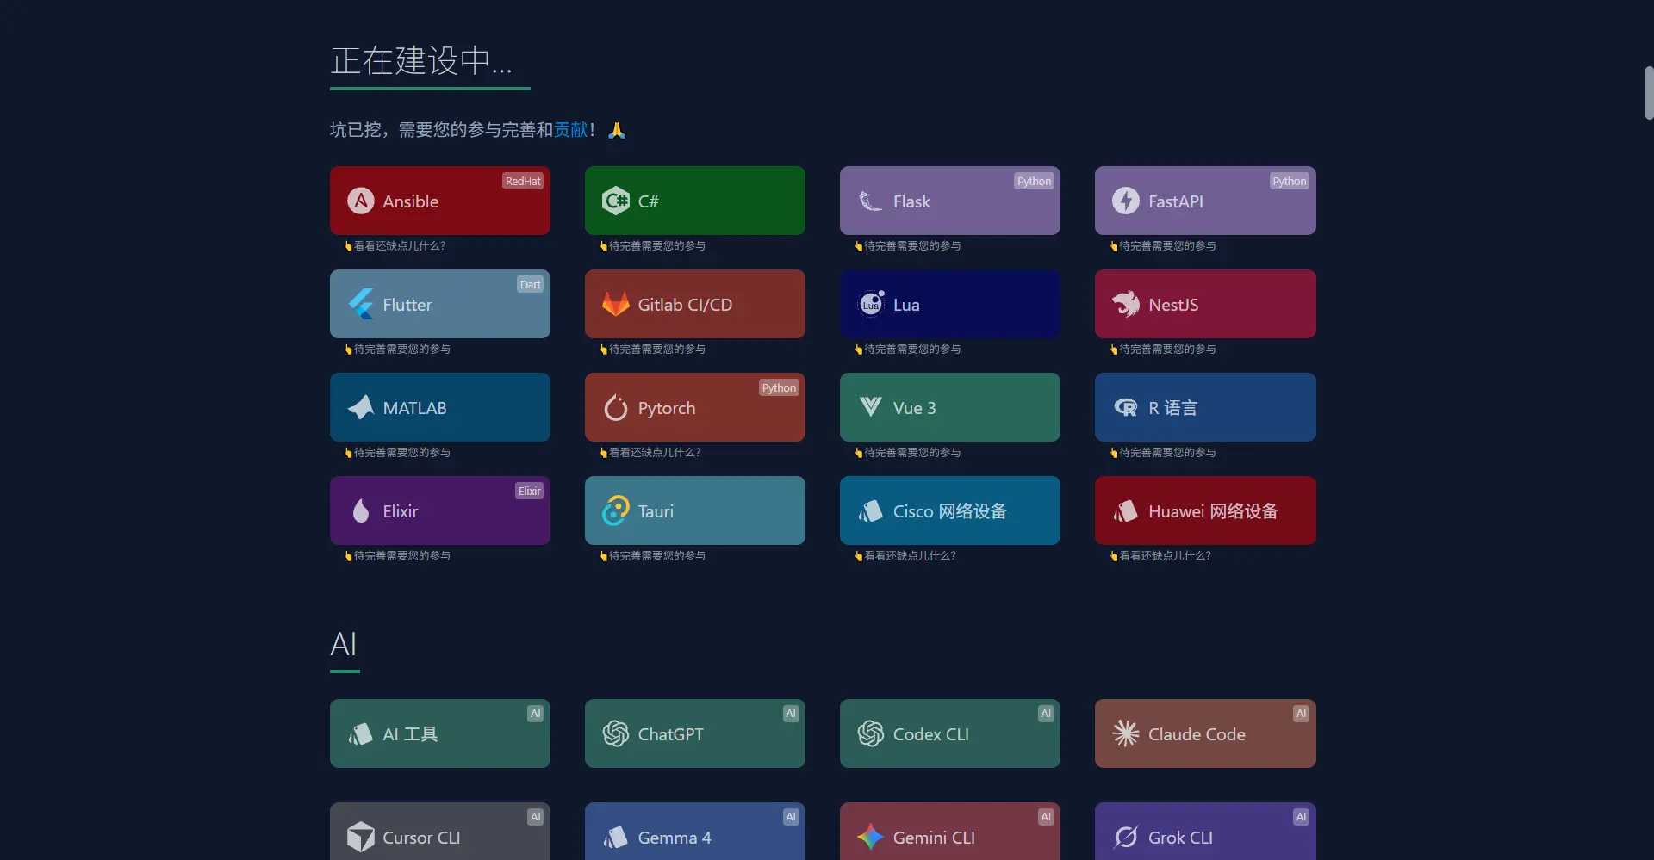Click the C# hexagon logo icon

[x=616, y=201]
